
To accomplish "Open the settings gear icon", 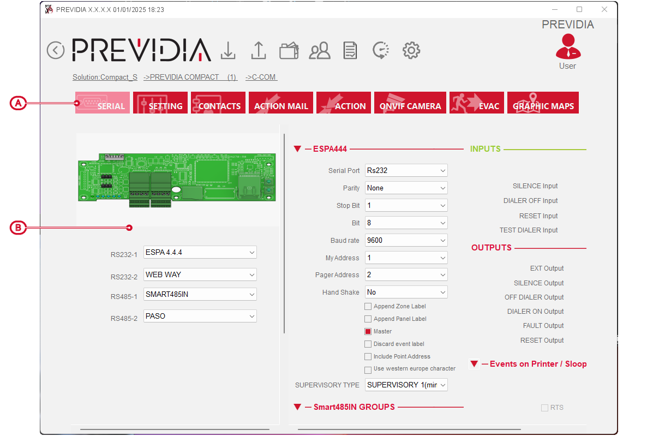I will point(411,50).
